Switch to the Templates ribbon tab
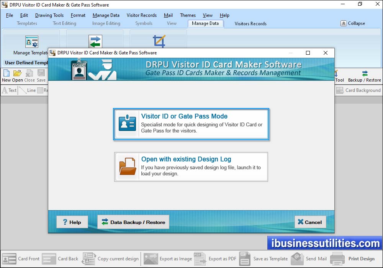 pyautogui.click(x=27, y=23)
